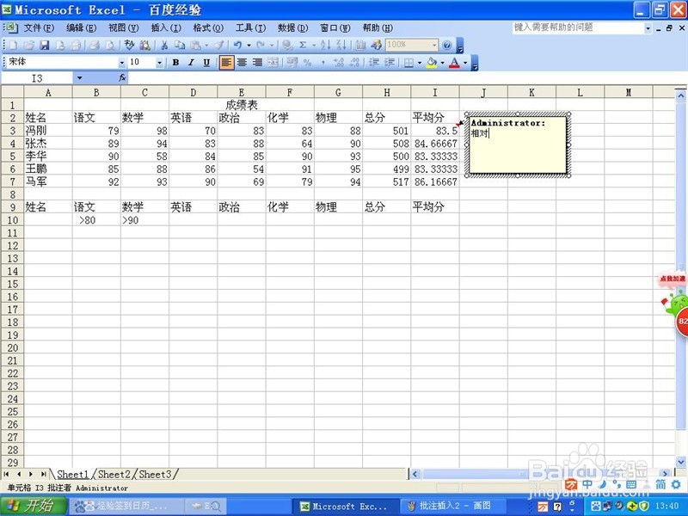Toggle Align Right button

click(x=257, y=63)
